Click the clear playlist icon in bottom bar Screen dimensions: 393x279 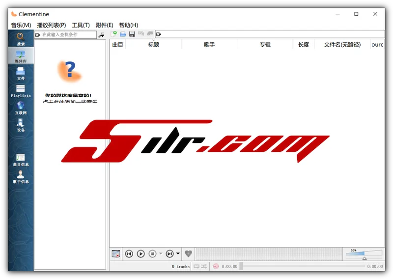coord(116,253)
